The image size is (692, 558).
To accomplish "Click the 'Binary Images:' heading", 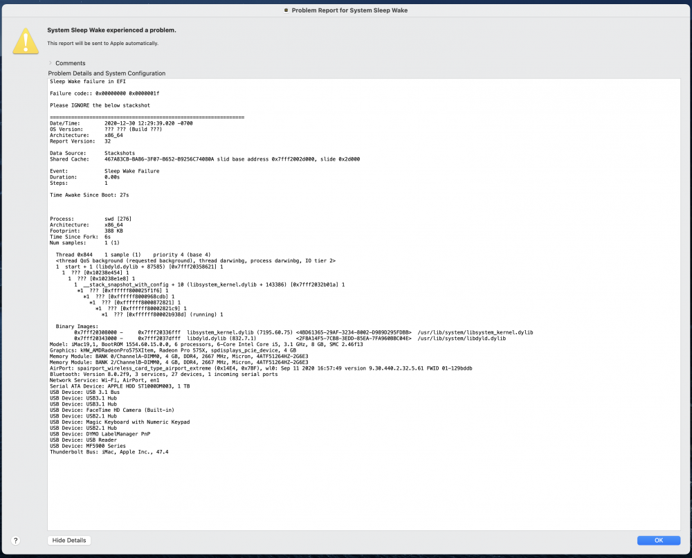I will point(77,326).
